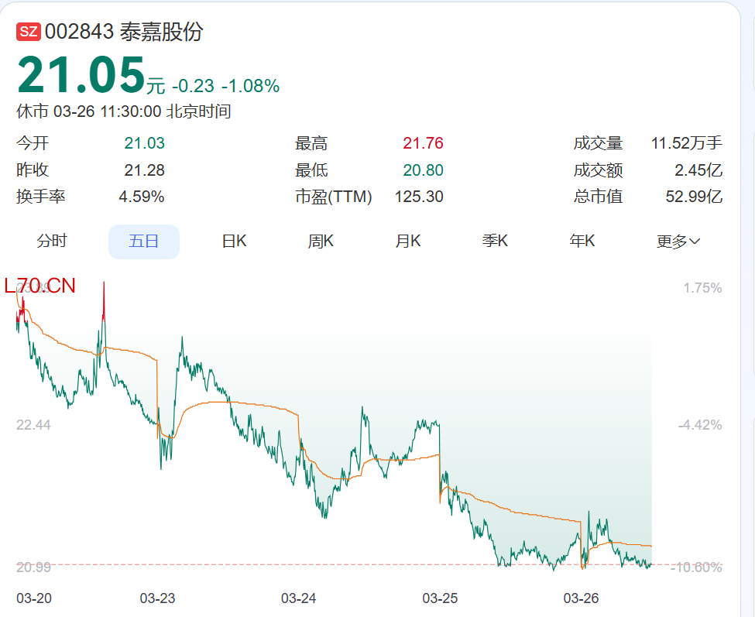Open the 周K weekly chart tab
The height and width of the screenshot is (617, 755).
(x=321, y=242)
